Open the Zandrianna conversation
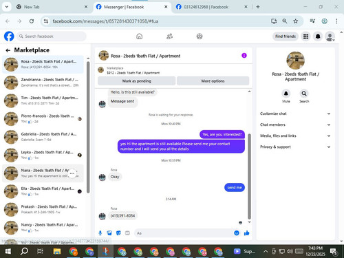 click(43, 83)
